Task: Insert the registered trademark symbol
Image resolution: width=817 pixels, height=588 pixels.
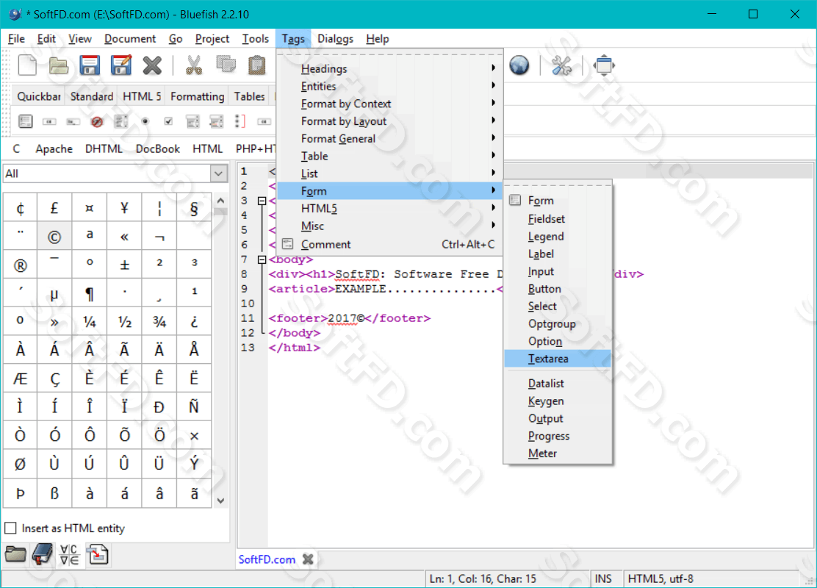Action: [20, 265]
